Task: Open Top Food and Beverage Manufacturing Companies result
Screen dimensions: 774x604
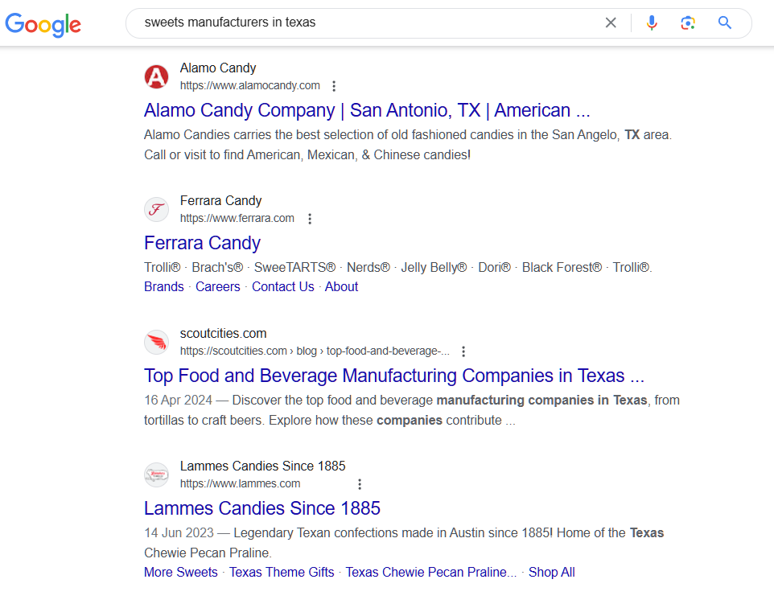Action: click(394, 376)
